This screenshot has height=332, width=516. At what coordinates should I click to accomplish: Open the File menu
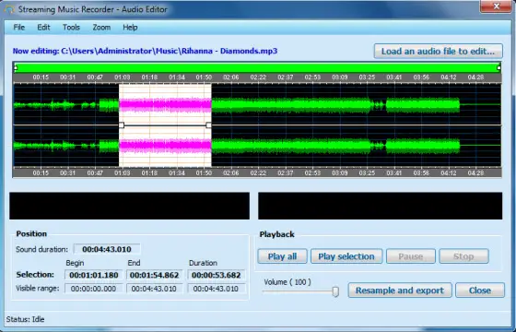[19, 28]
